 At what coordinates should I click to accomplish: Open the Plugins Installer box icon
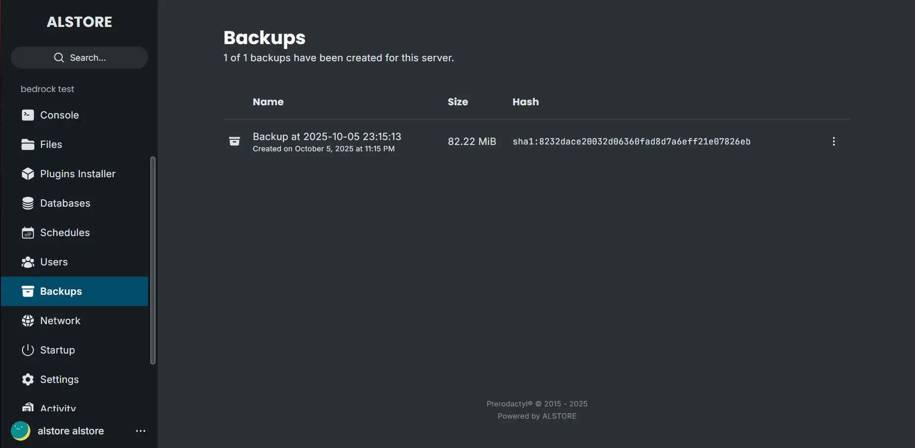[28, 174]
